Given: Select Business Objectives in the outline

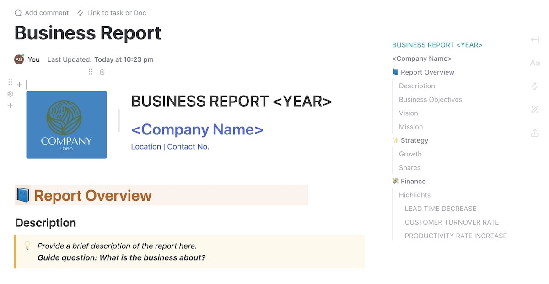Looking at the screenshot, I should click(430, 100).
